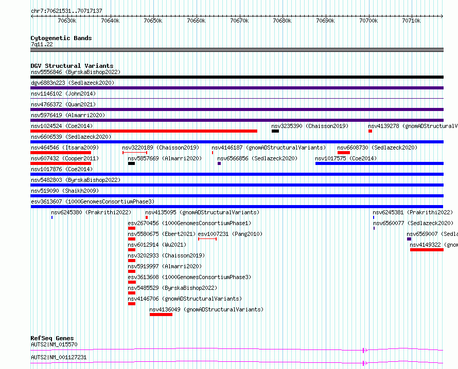Open AUTS2|NM_015570 gene label
The image size is (458, 369).
[54, 344]
